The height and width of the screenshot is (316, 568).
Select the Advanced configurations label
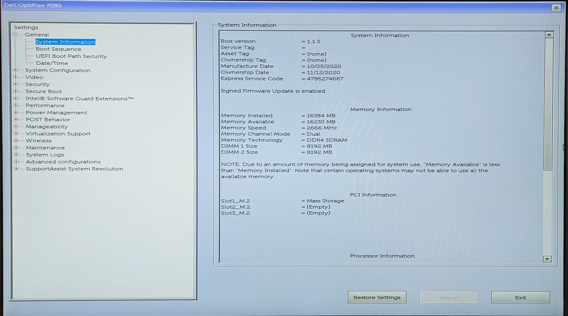63,162
